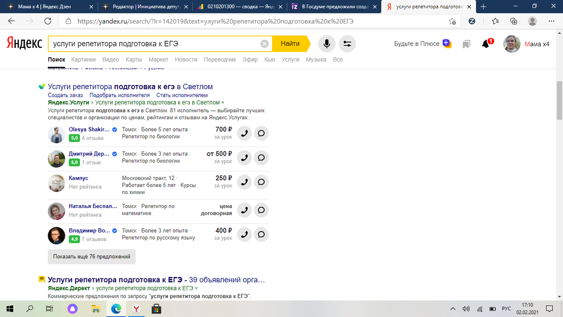Screen dimensions: 563x317
Task: Click the Windows Start button
Action: point(10,309)
